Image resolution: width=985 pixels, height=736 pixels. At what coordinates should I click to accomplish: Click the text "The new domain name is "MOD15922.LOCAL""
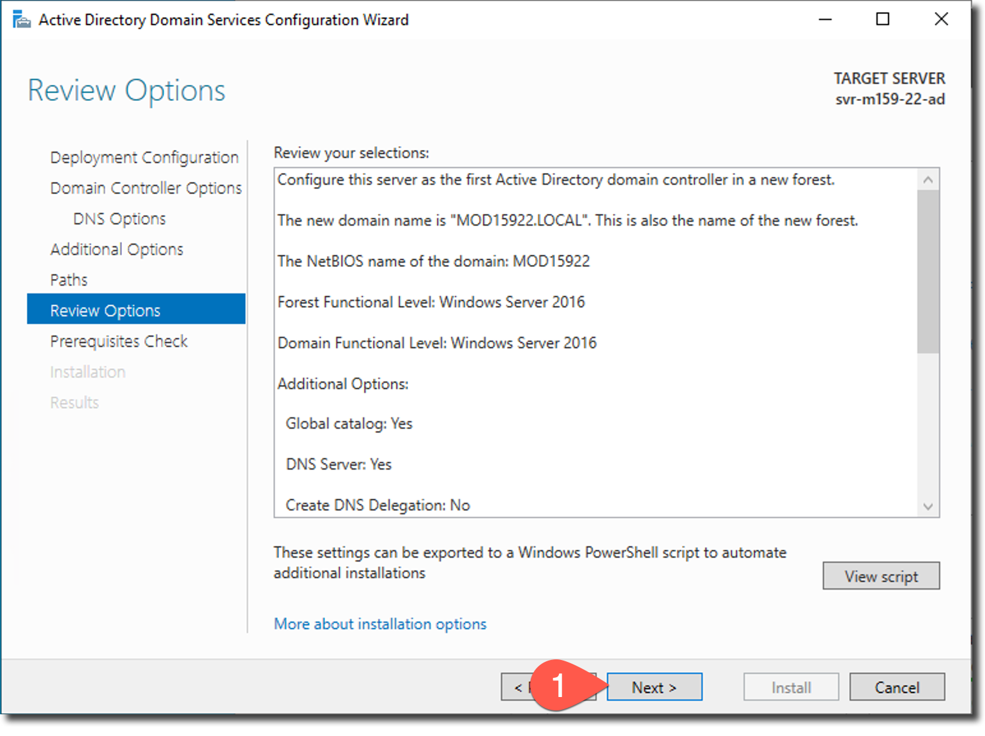(x=432, y=220)
